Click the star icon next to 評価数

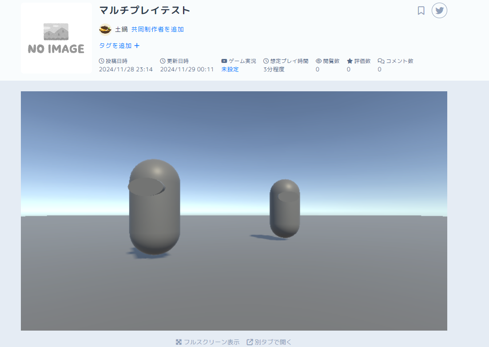(x=349, y=61)
